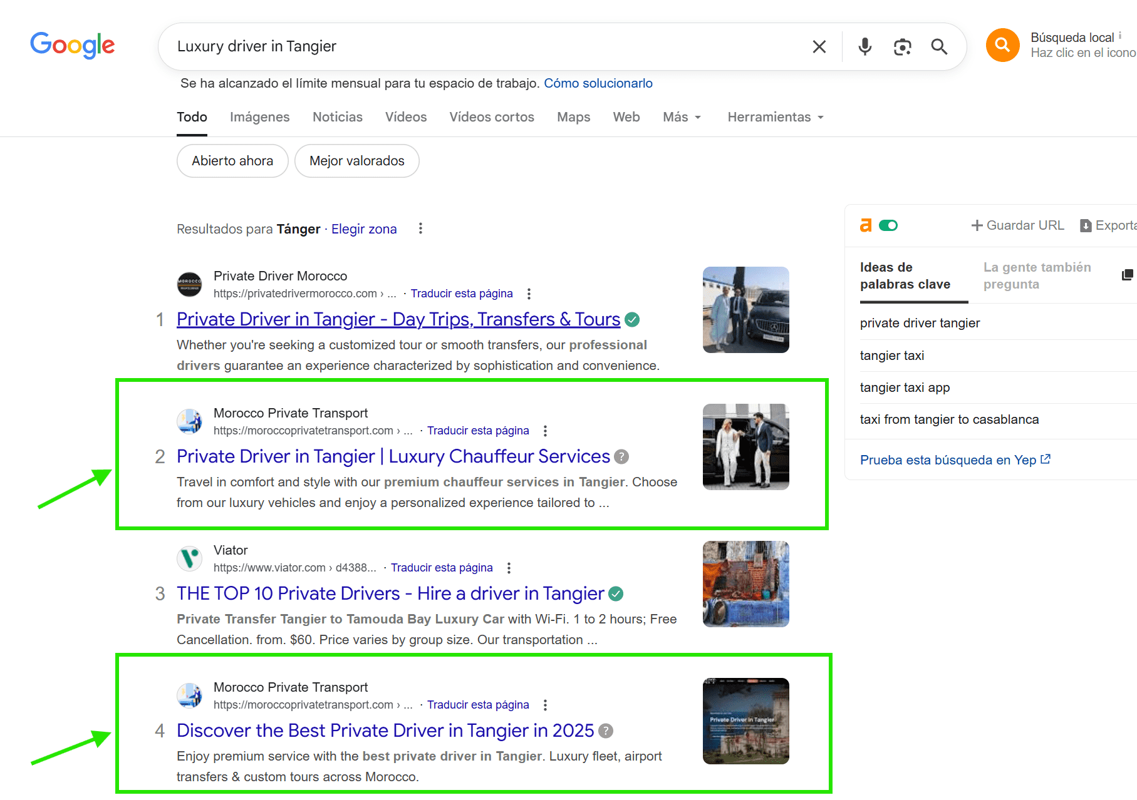This screenshot has height=800, width=1137.
Task: Click the Viator result thumbnail image
Action: pos(745,584)
